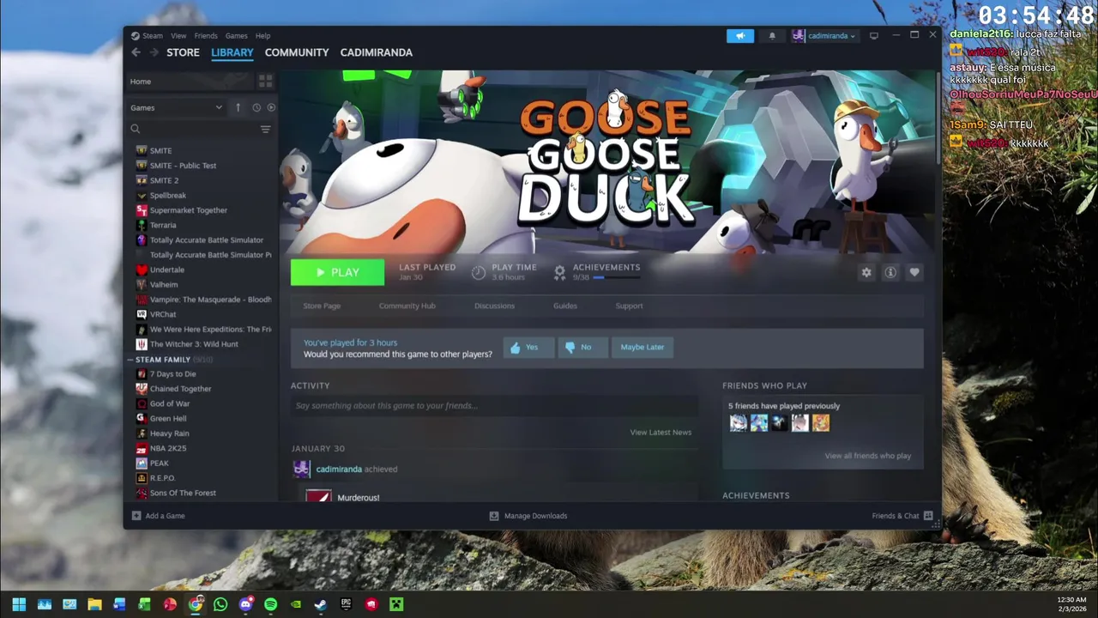
Task: Open the Games menu
Action: (x=237, y=36)
